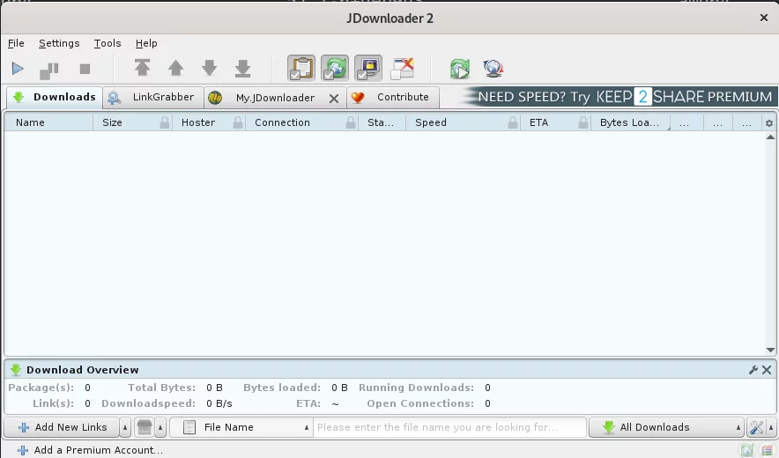Open the File menu

coord(16,43)
